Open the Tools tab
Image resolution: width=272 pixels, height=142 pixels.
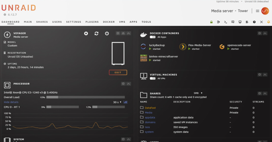[146, 22]
